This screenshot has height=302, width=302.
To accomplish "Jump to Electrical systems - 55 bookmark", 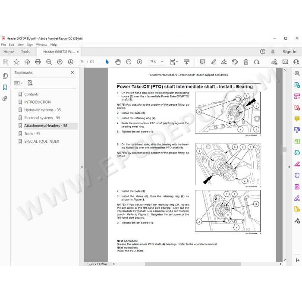I will tap(42, 118).
